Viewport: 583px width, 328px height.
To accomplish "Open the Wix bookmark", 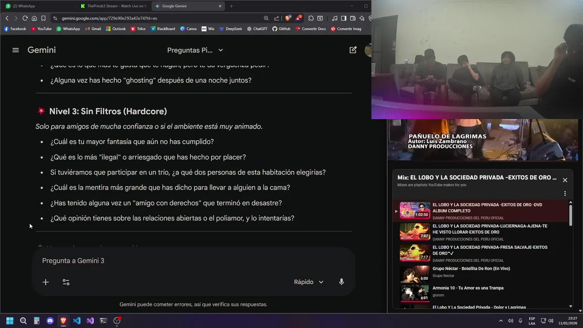I will pyautogui.click(x=208, y=29).
